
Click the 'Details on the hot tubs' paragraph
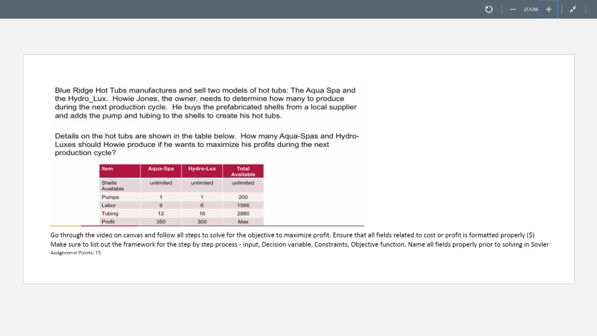click(207, 145)
